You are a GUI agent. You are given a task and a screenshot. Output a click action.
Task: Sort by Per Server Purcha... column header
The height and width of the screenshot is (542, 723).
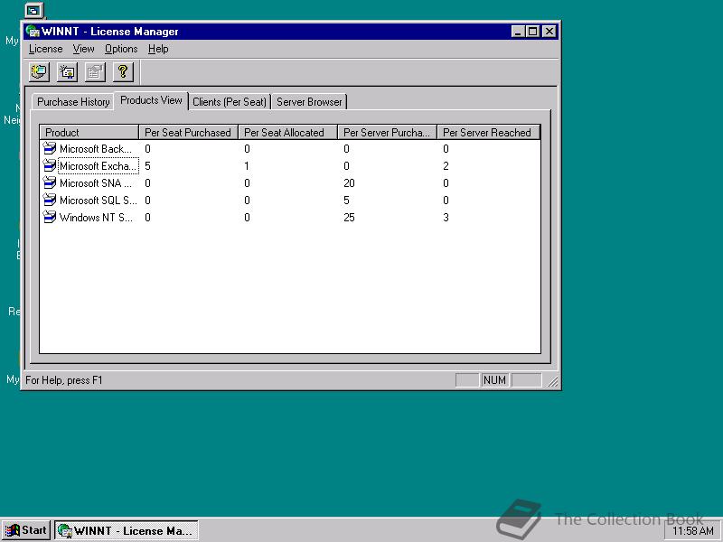(388, 132)
